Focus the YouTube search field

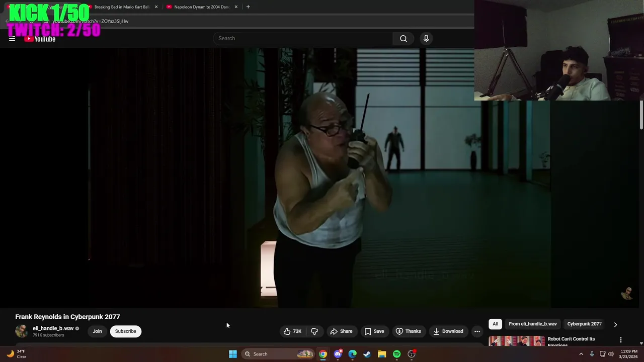click(x=303, y=39)
